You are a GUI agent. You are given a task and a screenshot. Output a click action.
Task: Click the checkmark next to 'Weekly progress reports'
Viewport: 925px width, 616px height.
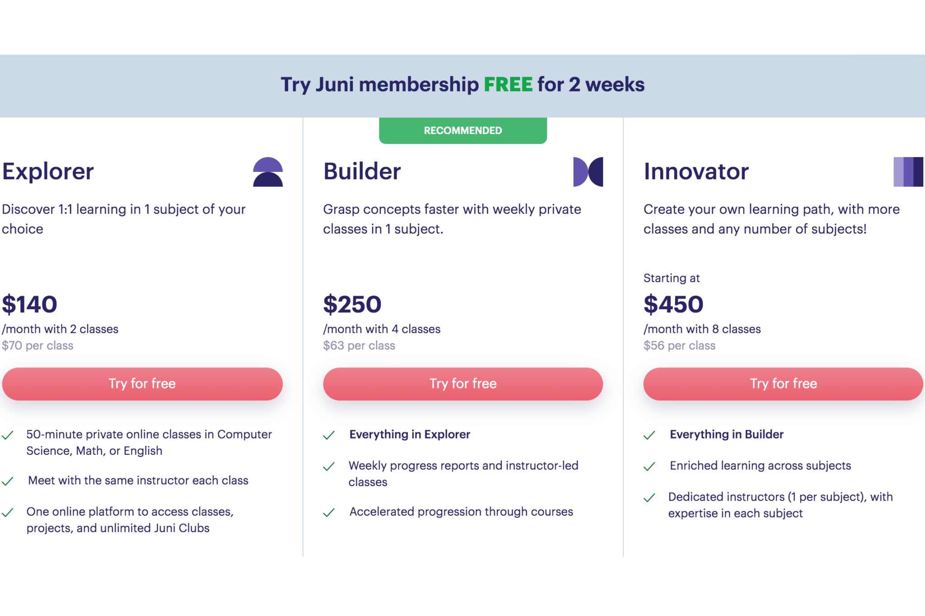pyautogui.click(x=329, y=466)
